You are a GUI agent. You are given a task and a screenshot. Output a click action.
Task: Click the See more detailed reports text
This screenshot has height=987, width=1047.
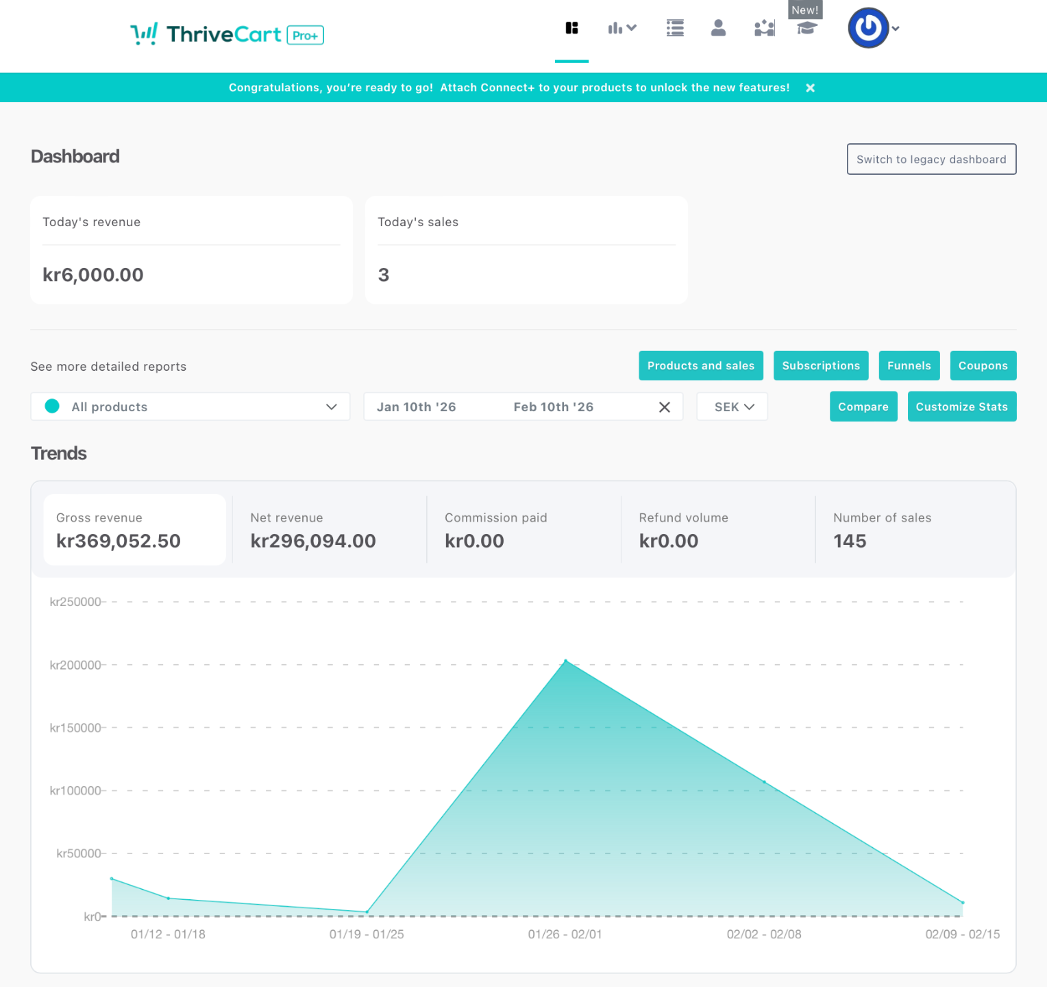tap(108, 367)
